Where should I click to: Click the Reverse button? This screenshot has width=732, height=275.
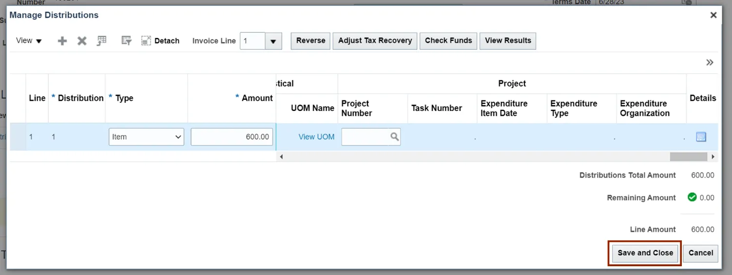[310, 41]
